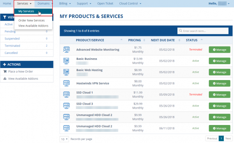
Task: Sort the table by the Status column
Action: [x=194, y=40]
